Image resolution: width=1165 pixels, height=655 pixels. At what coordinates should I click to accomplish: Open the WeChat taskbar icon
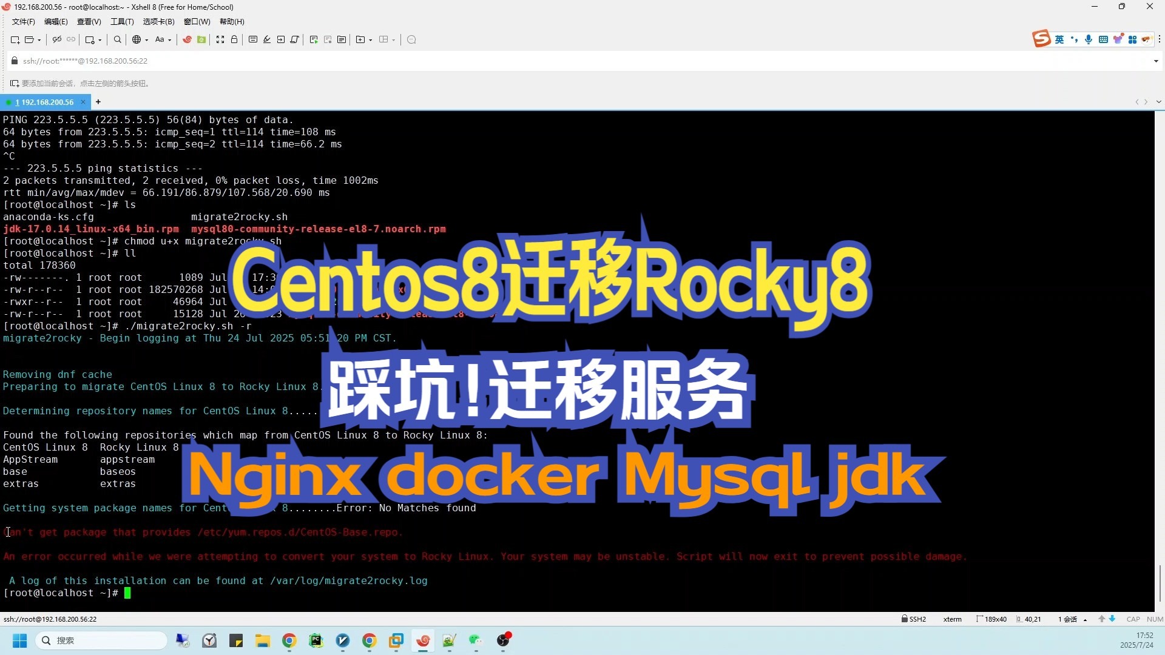pos(475,640)
